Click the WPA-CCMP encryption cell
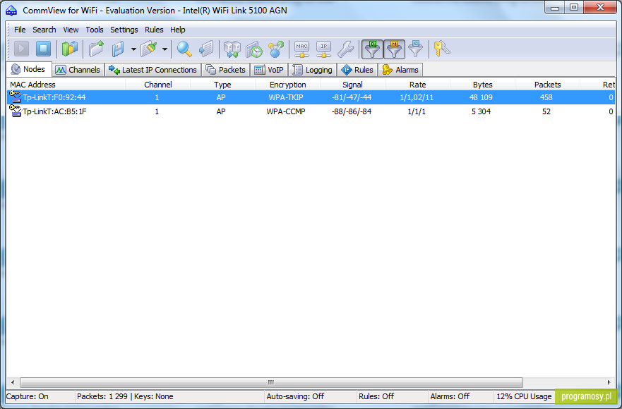This screenshot has height=409, width=622. [286, 111]
